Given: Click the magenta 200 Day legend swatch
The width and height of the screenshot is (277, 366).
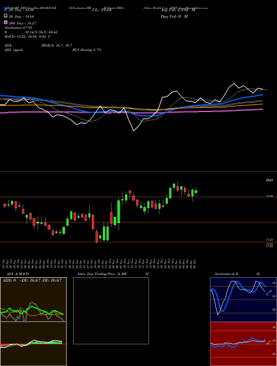Looking at the screenshot, I should tap(6, 22).
